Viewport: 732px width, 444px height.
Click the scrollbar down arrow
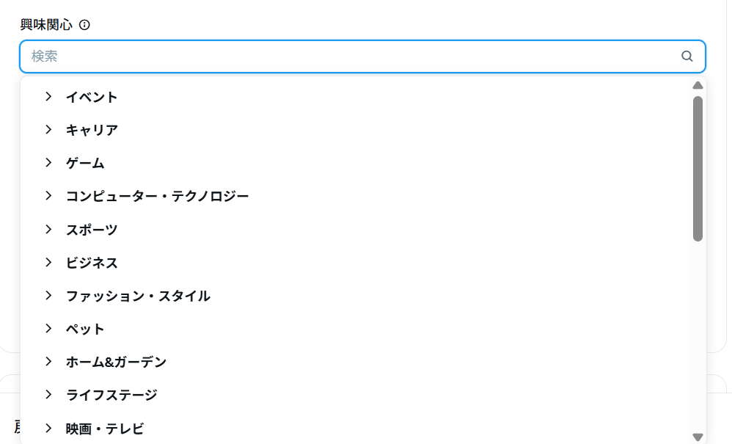698,437
